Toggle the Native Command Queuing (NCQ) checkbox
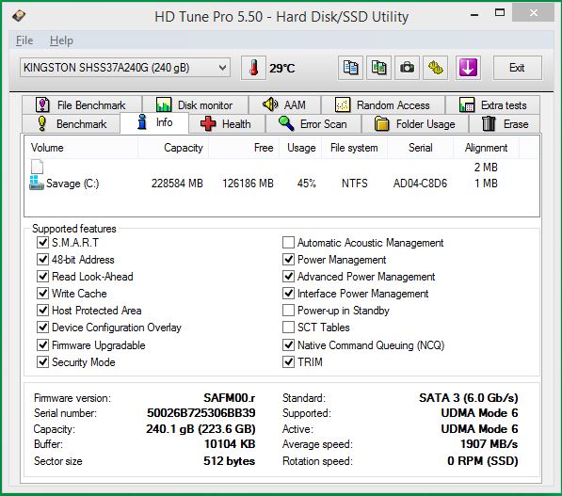The height and width of the screenshot is (496, 562). pyautogui.click(x=288, y=344)
